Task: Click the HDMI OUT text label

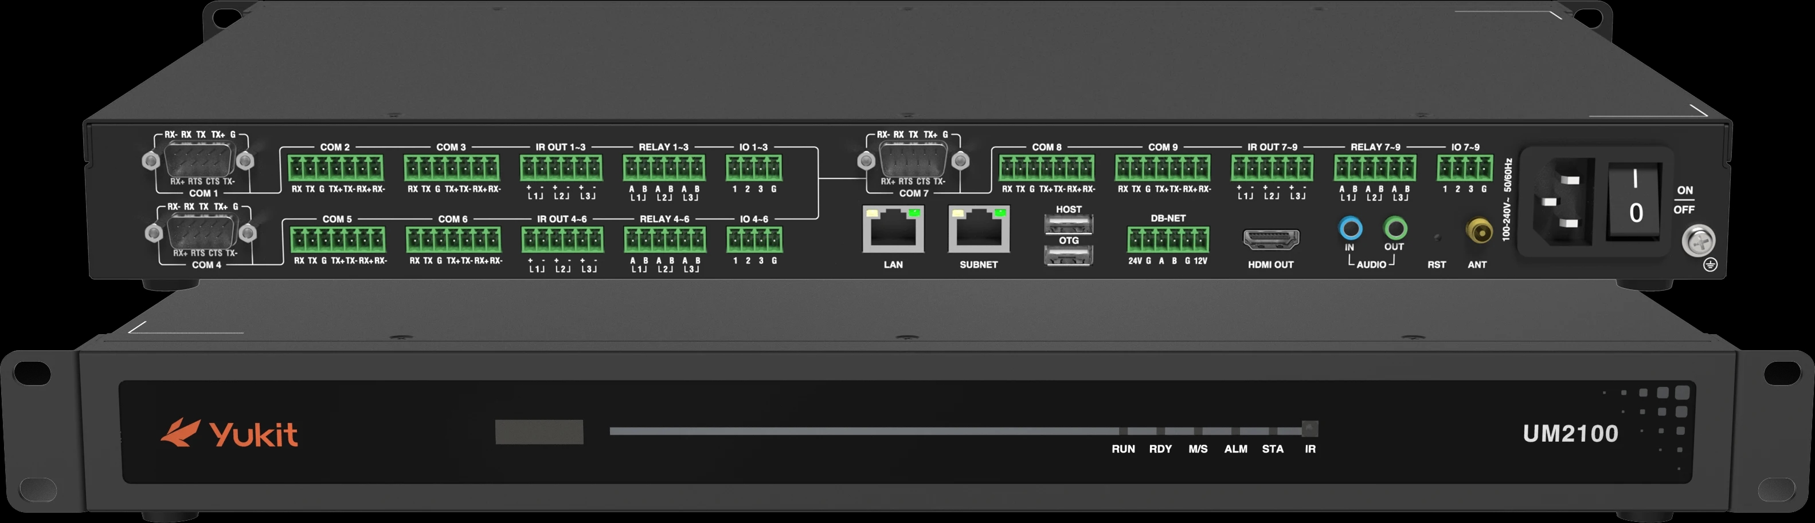Action: tap(1271, 265)
